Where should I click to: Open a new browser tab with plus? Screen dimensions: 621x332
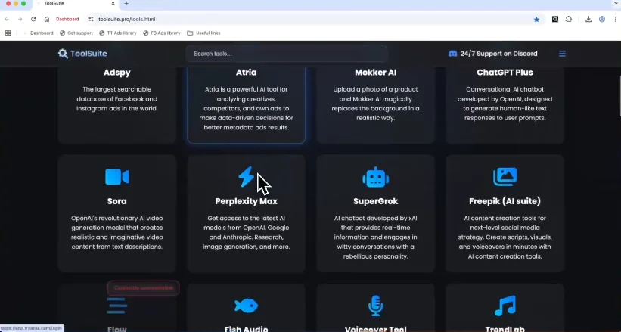126,3
